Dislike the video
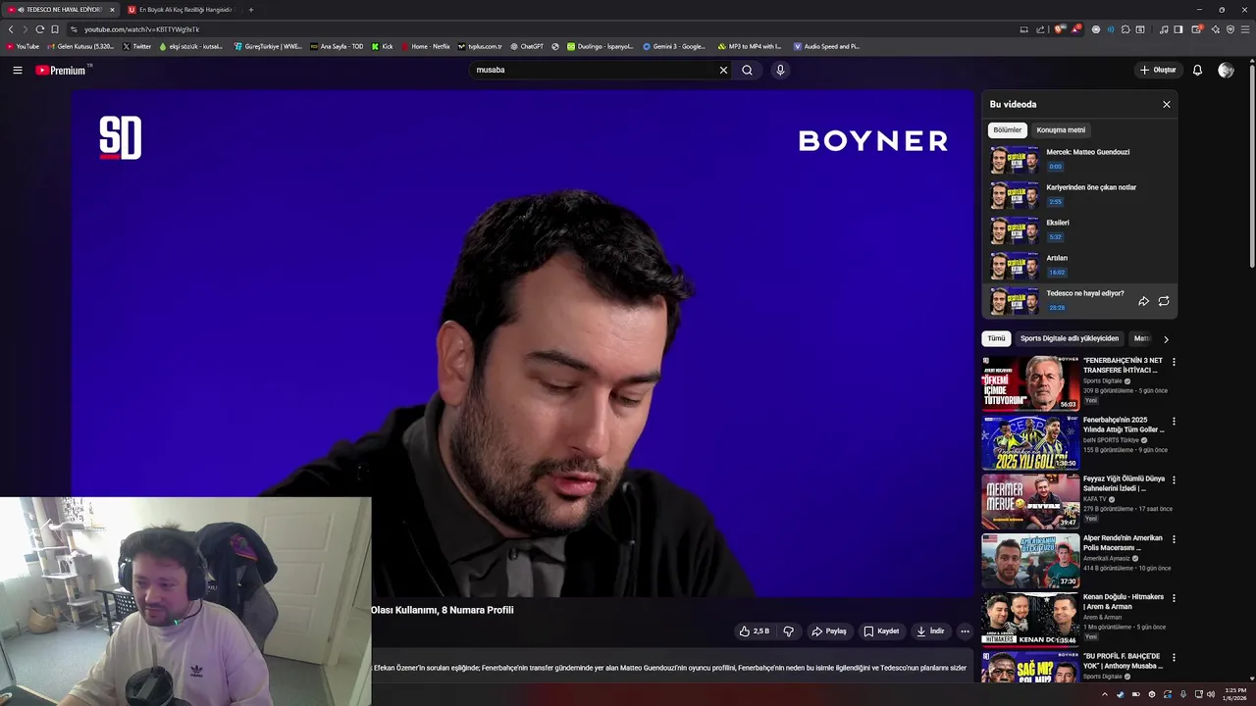The width and height of the screenshot is (1256, 706). click(x=788, y=631)
